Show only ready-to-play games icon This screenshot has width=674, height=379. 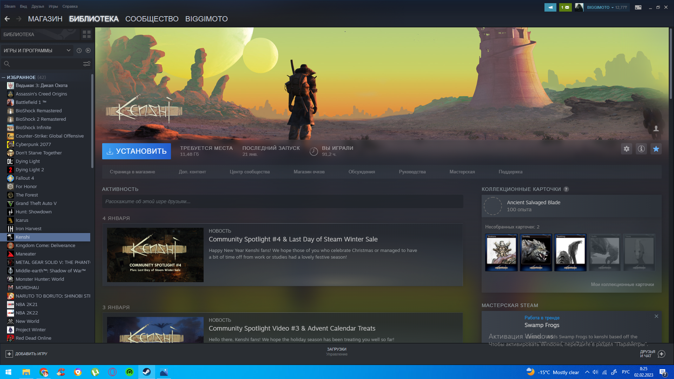[88, 51]
